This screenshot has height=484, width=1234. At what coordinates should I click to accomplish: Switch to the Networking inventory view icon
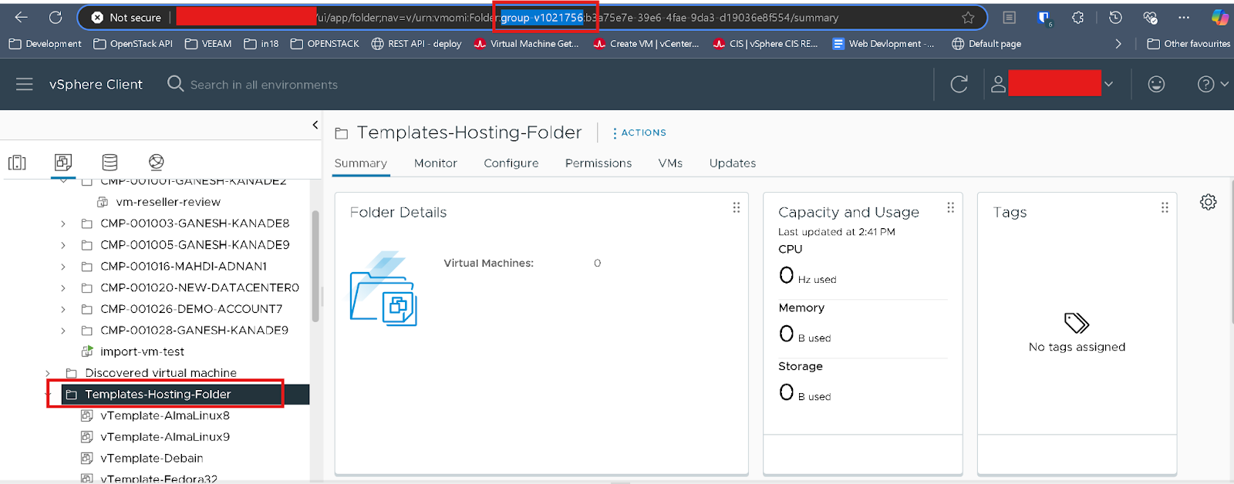[x=156, y=162]
